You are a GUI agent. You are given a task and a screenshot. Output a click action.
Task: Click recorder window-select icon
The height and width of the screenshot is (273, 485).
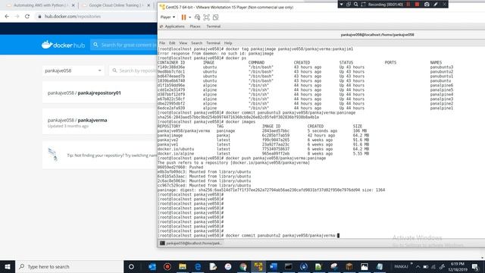pos(349,5)
